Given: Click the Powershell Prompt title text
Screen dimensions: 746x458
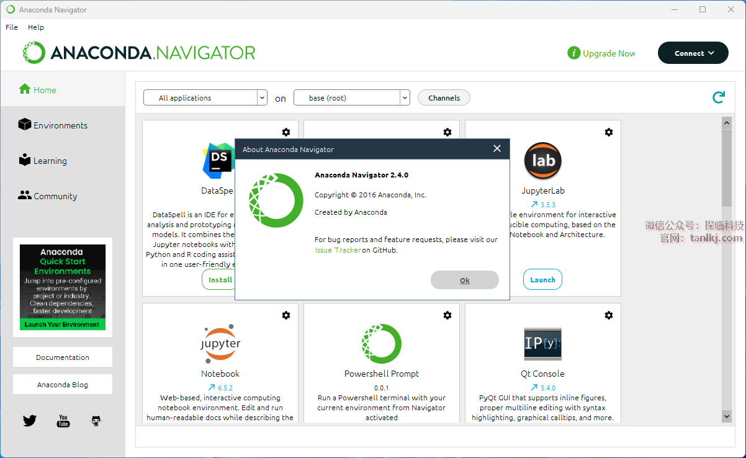Looking at the screenshot, I should coord(382,374).
